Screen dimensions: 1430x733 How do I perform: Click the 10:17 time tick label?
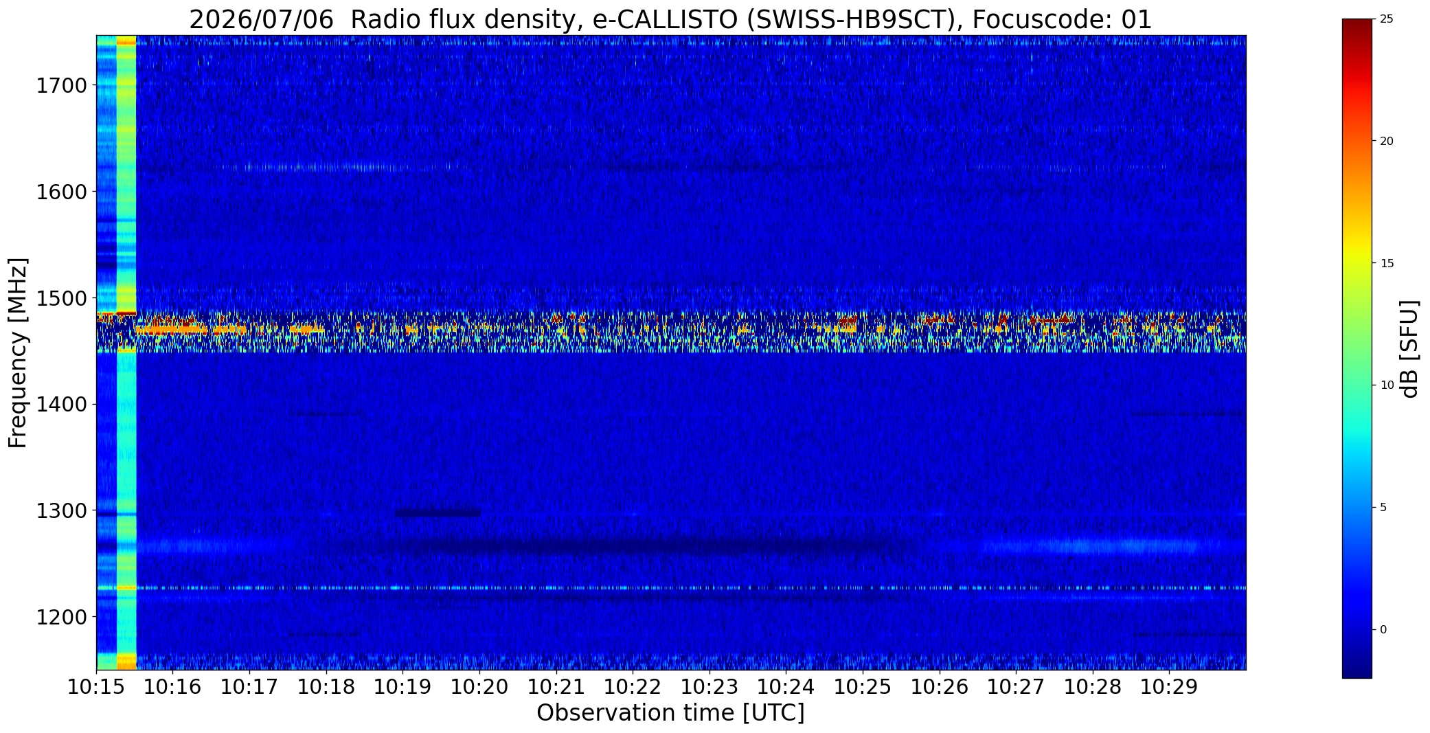click(x=249, y=686)
